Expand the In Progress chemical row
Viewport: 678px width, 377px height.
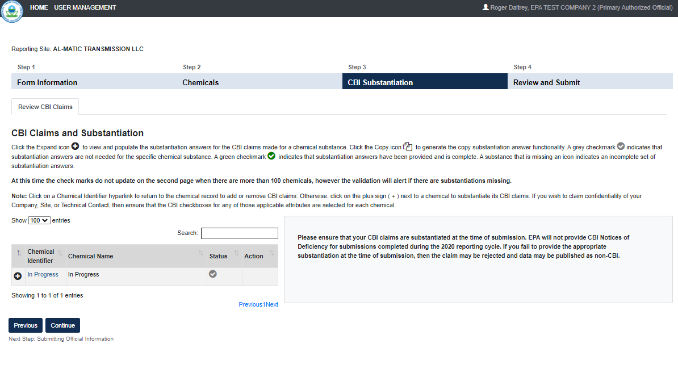click(18, 275)
